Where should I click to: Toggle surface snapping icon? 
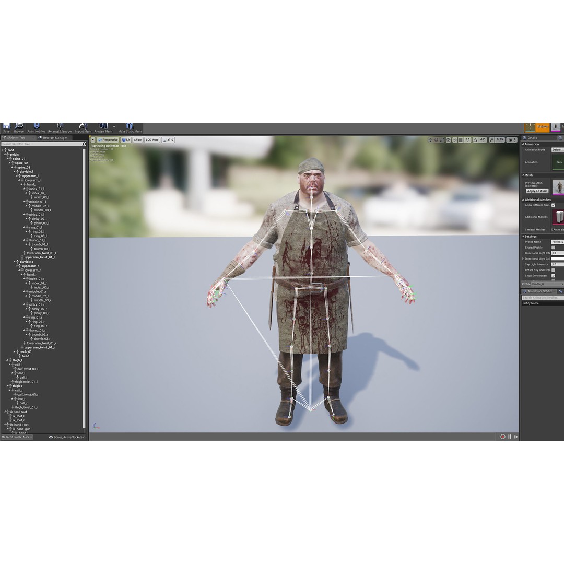click(455, 140)
